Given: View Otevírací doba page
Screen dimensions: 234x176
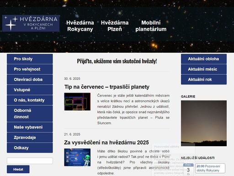Looking at the screenshot, I should pos(30,79).
